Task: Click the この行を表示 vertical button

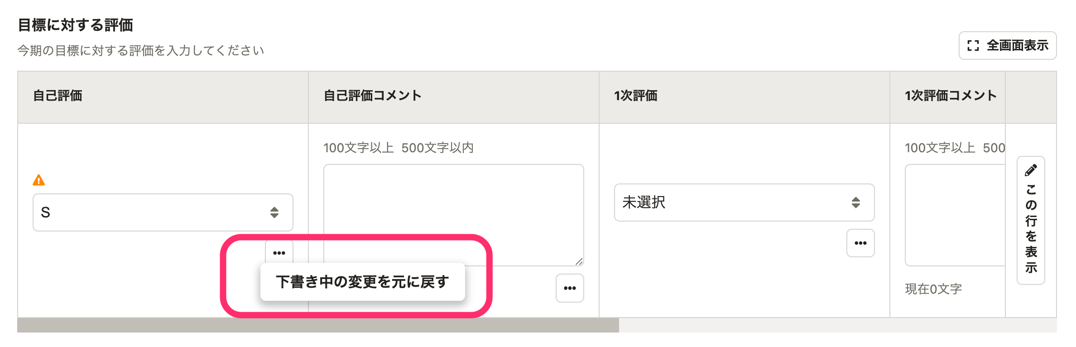Action: [x=1031, y=221]
